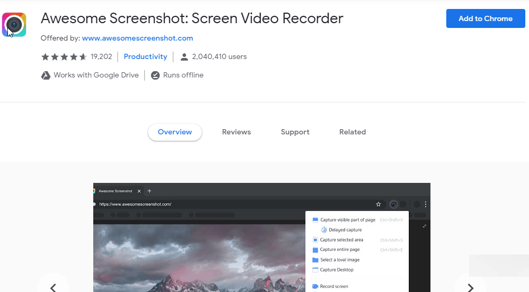
Task: Click the Works with Google Drive label
Action: coord(96,75)
